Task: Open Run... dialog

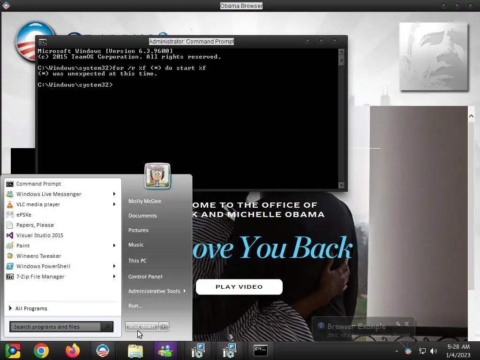Action: point(135,306)
